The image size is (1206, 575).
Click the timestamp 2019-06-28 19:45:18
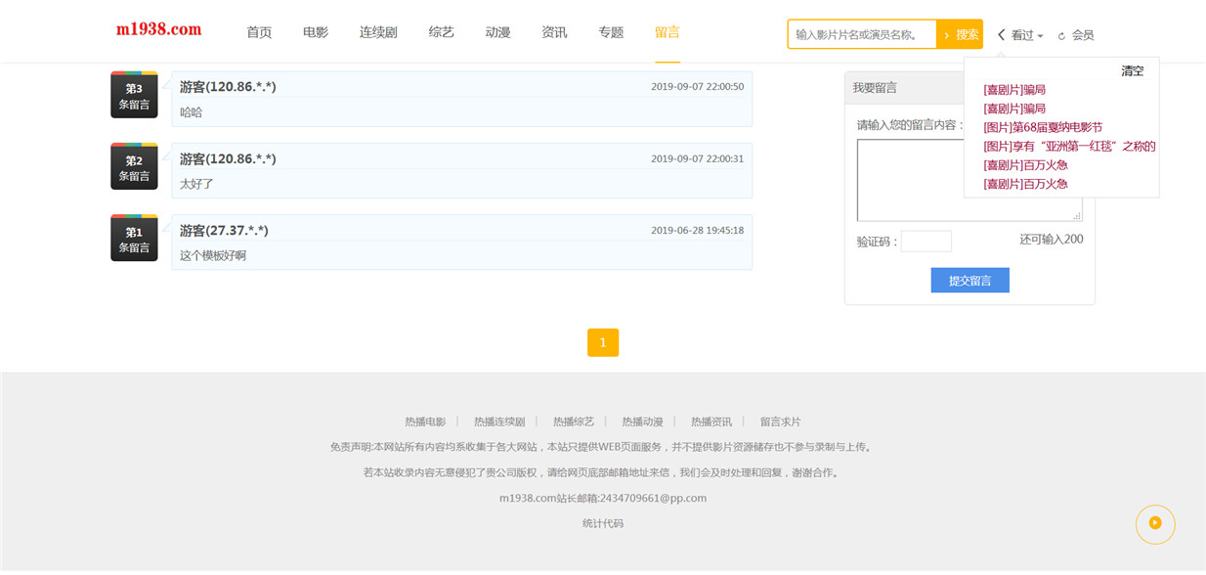tap(697, 231)
